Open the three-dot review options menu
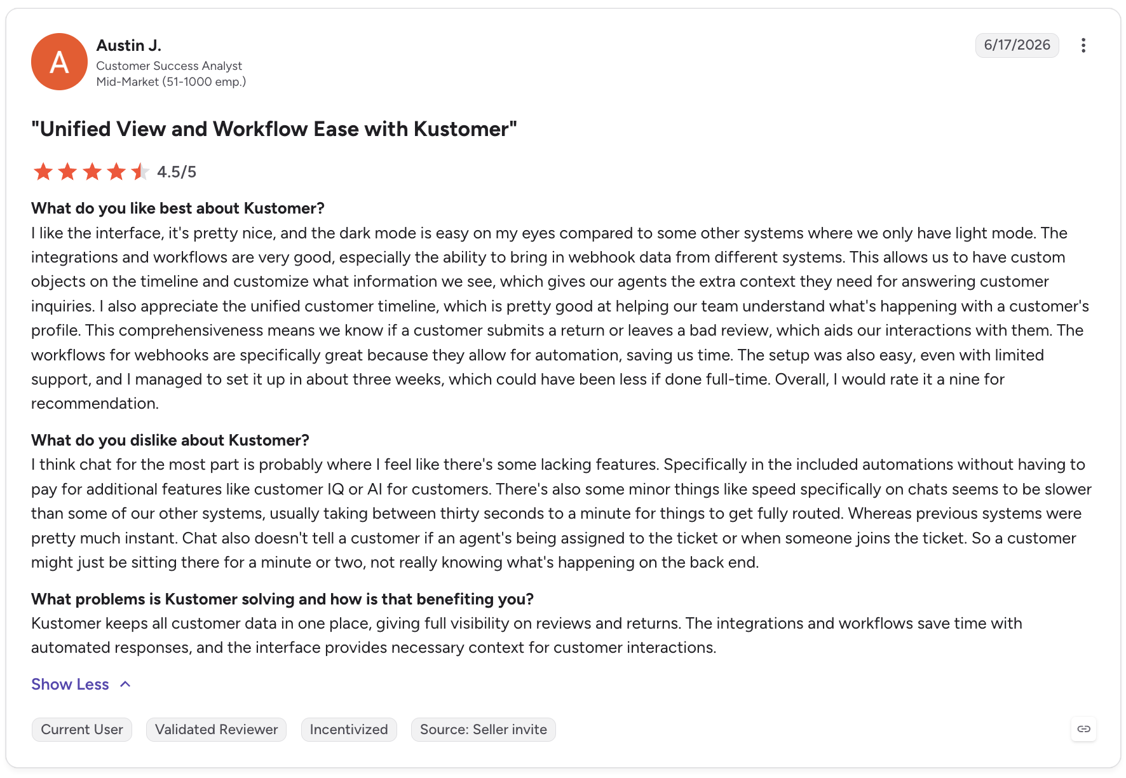The image size is (1126, 778). (x=1083, y=45)
